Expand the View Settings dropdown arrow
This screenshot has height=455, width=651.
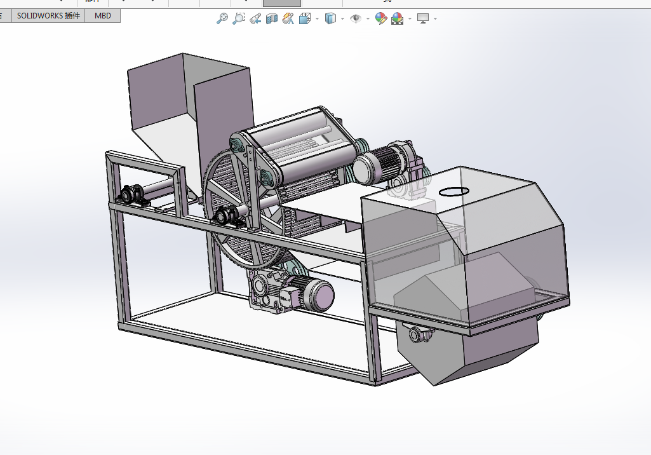click(435, 18)
